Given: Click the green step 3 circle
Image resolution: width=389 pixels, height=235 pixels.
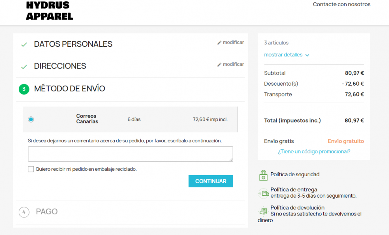Looking at the screenshot, I should (x=24, y=89).
